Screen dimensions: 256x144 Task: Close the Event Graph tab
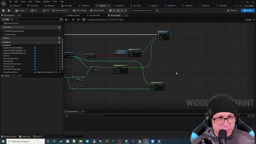(126, 15)
